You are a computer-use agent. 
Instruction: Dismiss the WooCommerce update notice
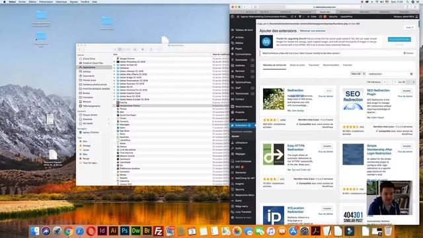pos(408,53)
